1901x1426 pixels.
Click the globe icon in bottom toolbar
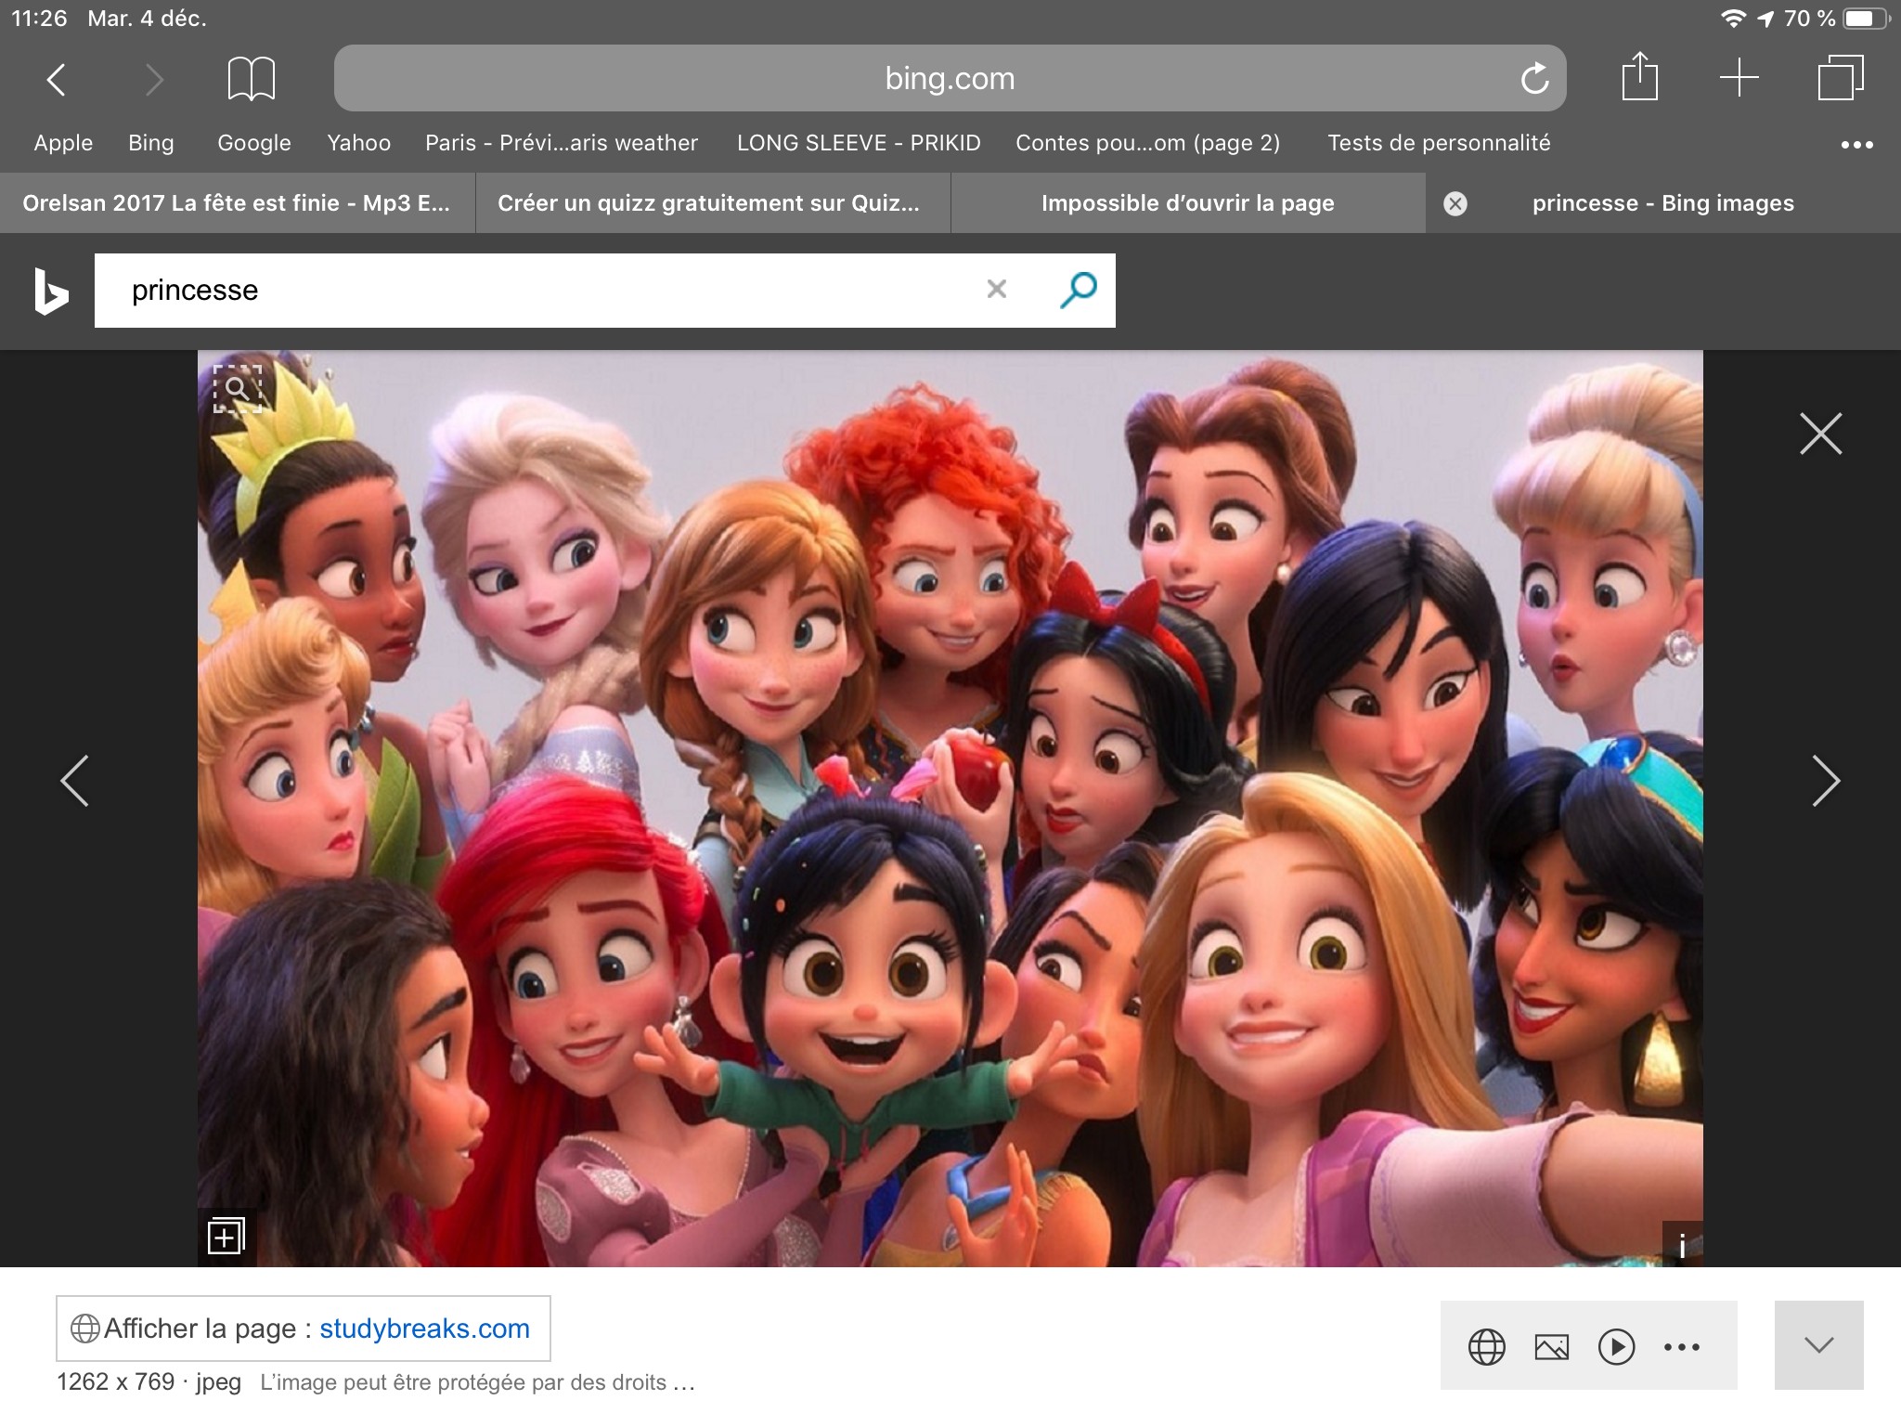coord(1487,1346)
